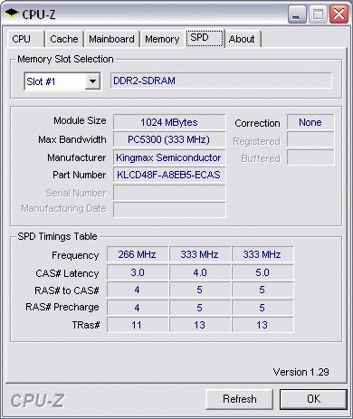Click the Frequency row label
The width and height of the screenshot is (353, 419).
[x=75, y=255]
